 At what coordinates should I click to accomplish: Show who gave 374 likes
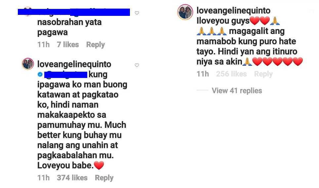72,178
